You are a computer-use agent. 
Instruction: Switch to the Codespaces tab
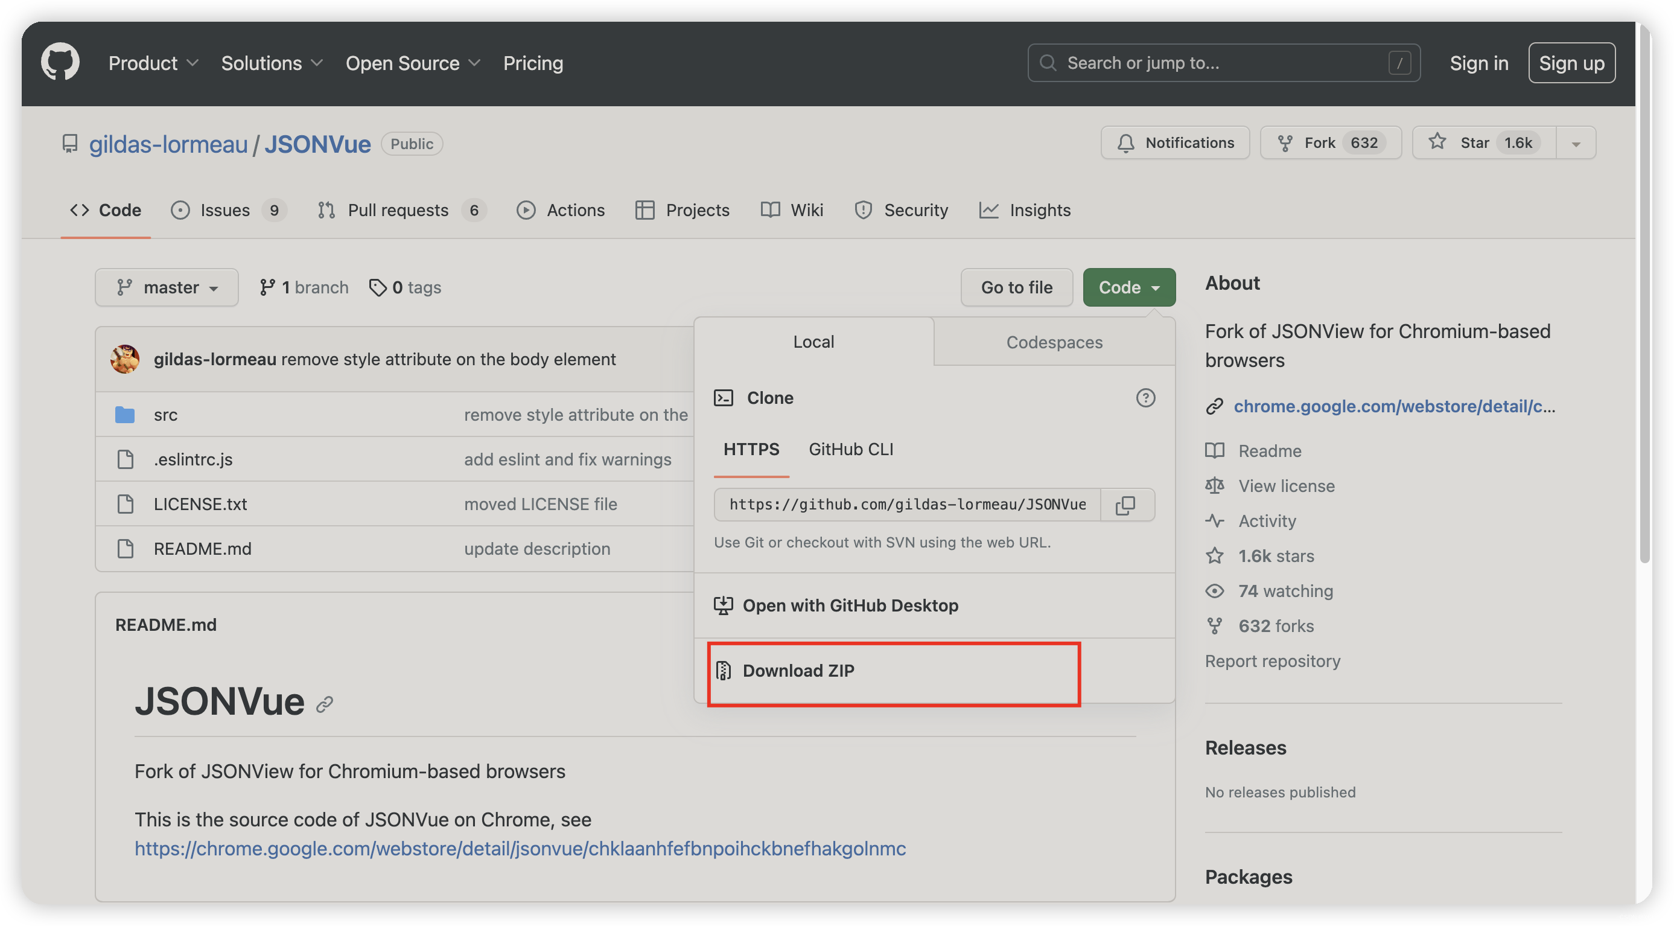pos(1054,342)
